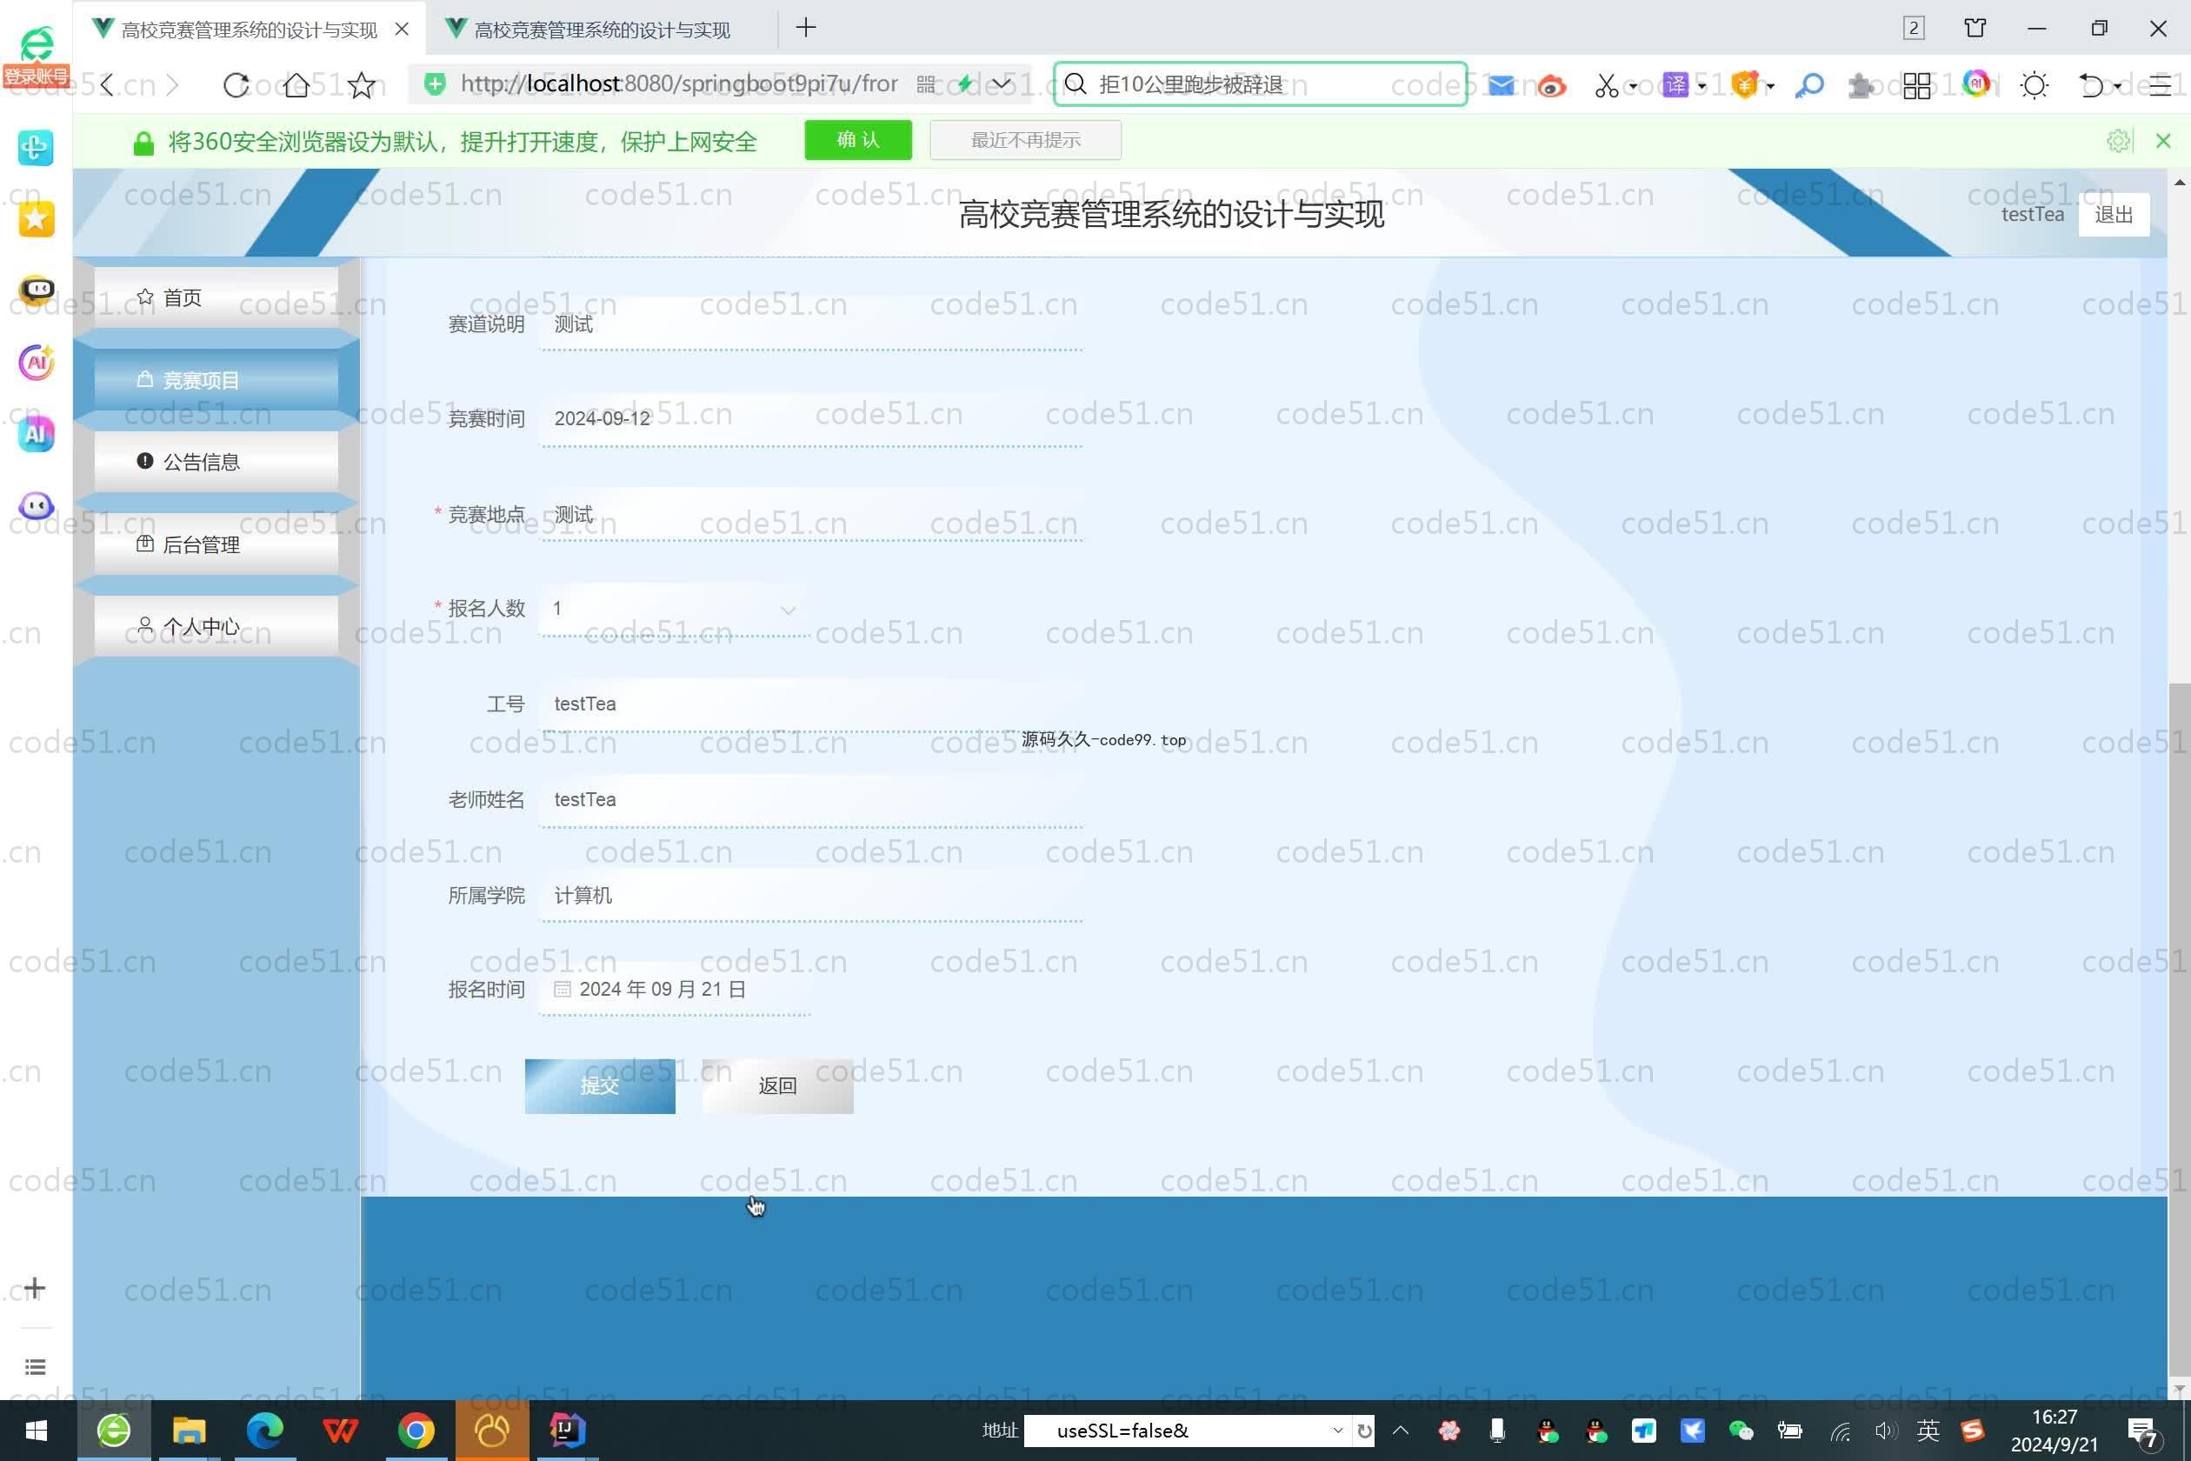Click the sidebar add plus icon
This screenshot has height=1461, width=2191.
pos(35,1288)
